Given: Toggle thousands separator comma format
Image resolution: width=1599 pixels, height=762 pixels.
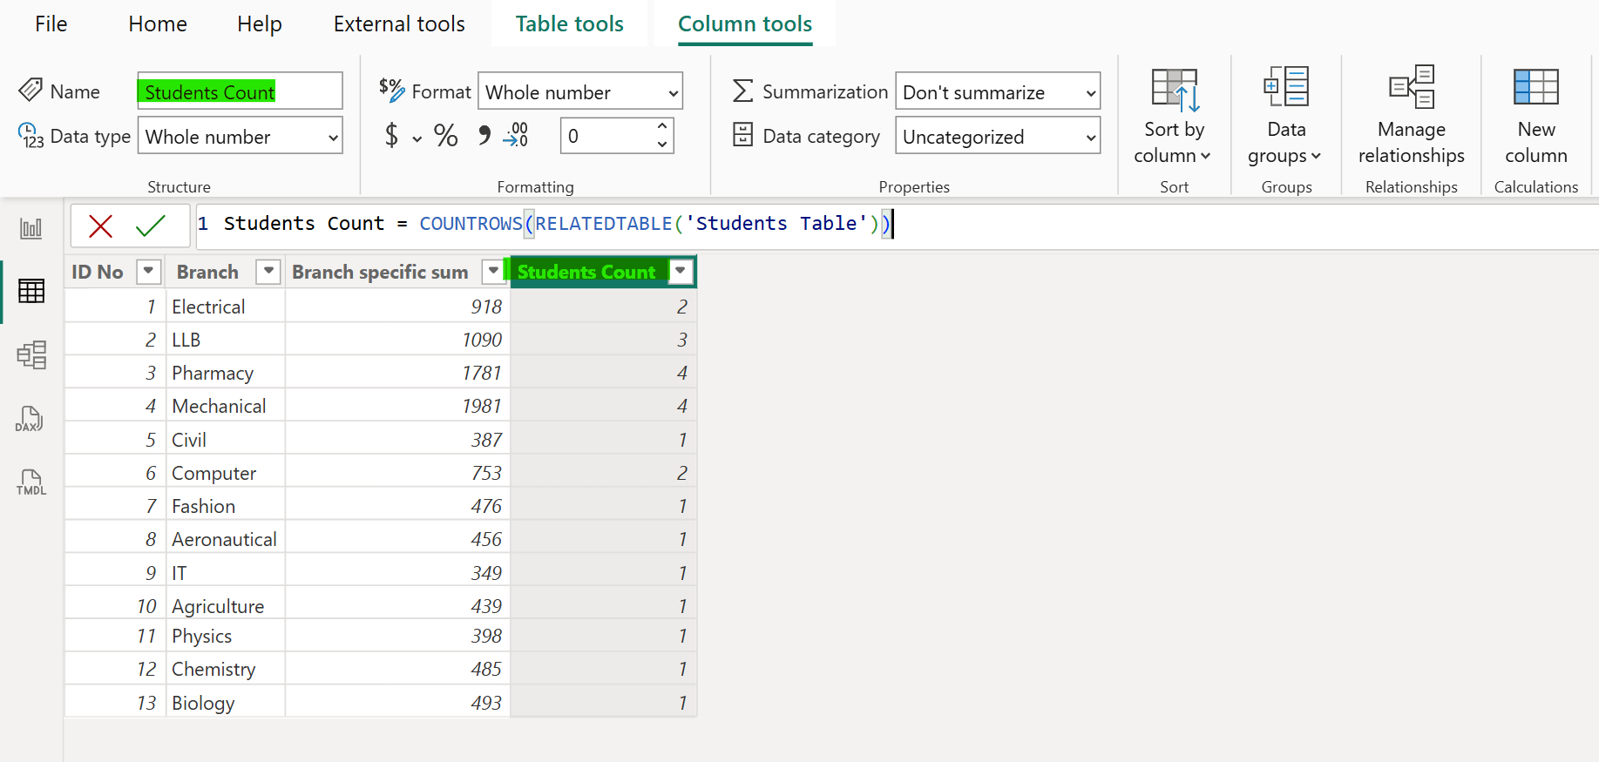Looking at the screenshot, I should pyautogui.click(x=484, y=136).
